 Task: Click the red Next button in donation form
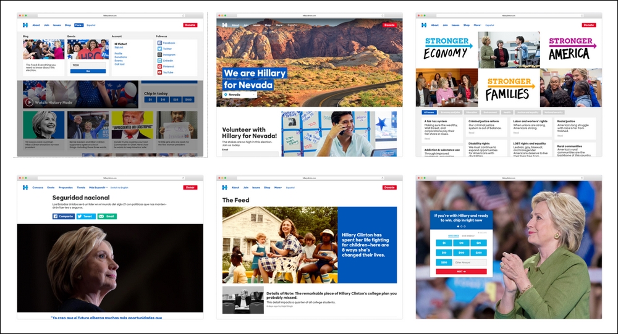click(461, 272)
